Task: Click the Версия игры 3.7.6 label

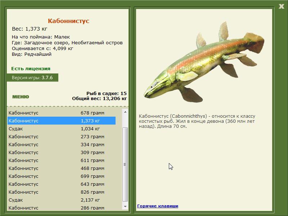Action: [x=32, y=77]
